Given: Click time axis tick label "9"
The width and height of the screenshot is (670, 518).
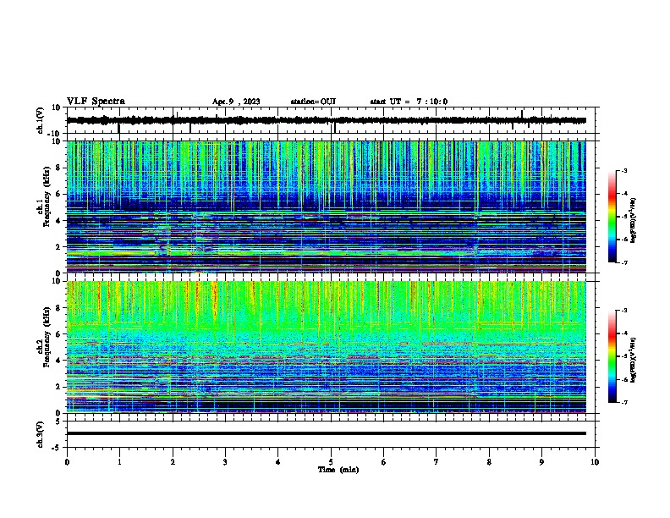Looking at the screenshot, I should [541, 462].
